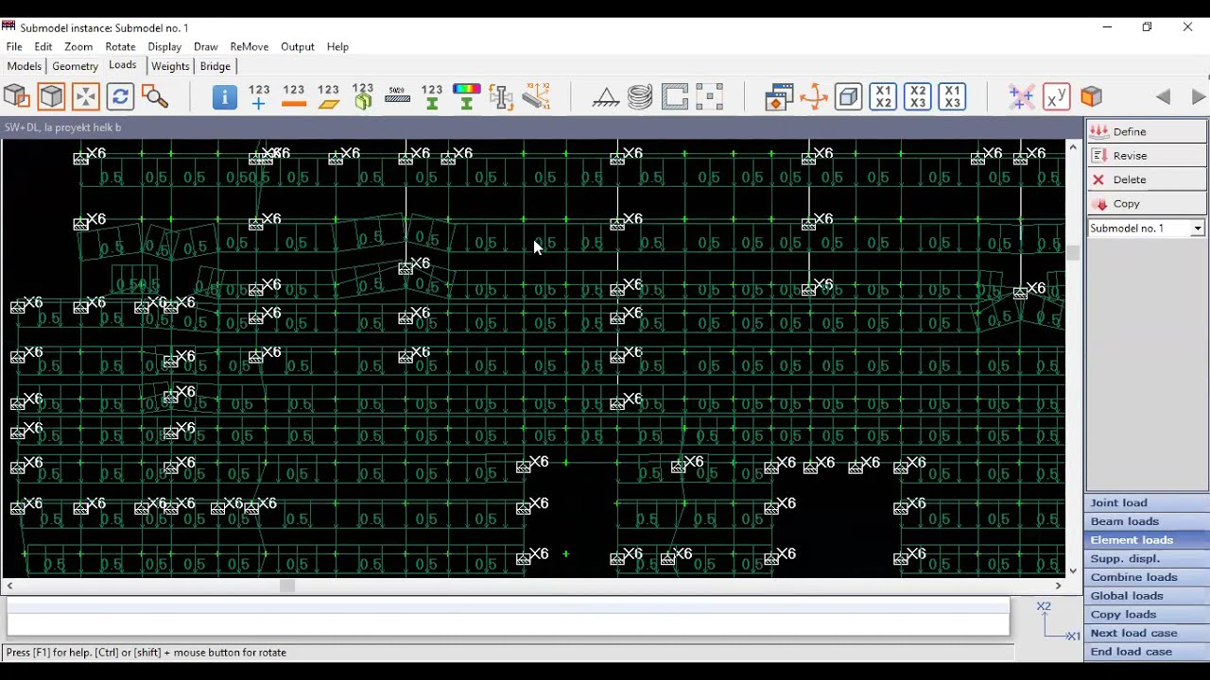This screenshot has width=1210, height=680.
Task: Click the spring supports icon
Action: [x=640, y=96]
